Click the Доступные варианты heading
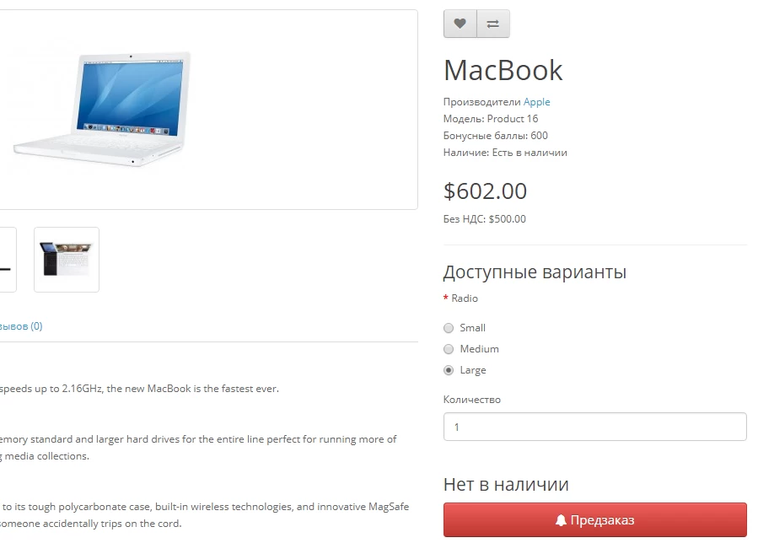Viewport: 758px width, 543px height. pos(535,272)
